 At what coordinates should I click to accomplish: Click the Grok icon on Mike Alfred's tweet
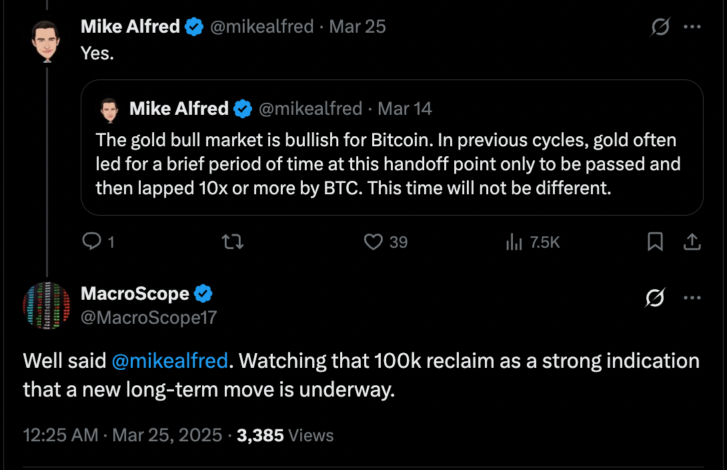click(660, 27)
